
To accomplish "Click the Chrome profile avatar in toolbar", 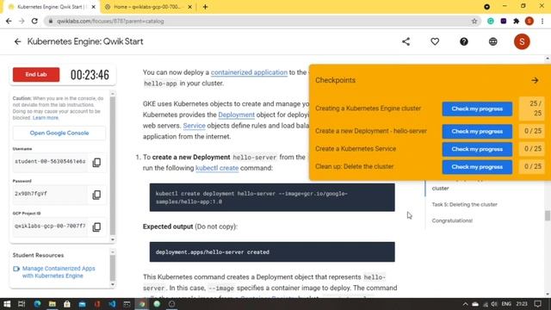I will click(529, 21).
